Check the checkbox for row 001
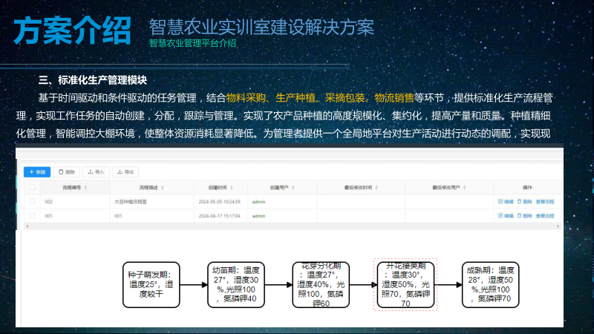This screenshot has height=334, width=594. 32,216
